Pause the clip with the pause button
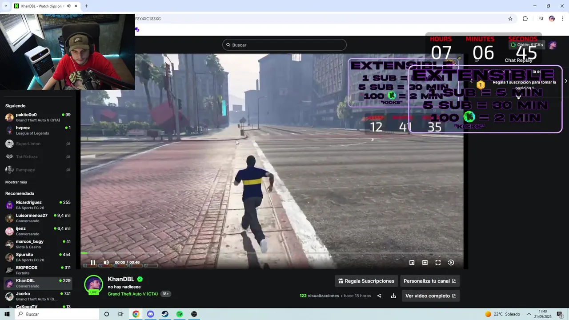 (x=93, y=263)
